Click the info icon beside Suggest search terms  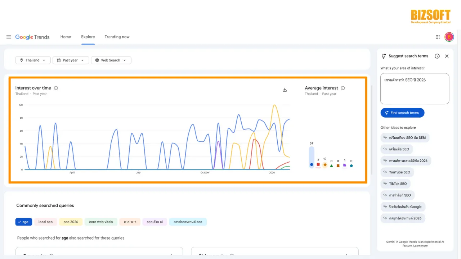pos(437,56)
